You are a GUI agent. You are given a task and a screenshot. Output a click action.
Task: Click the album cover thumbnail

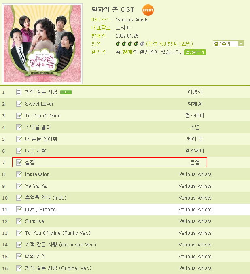click(42, 44)
